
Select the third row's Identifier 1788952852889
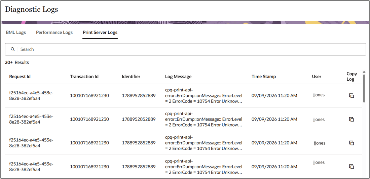pyautogui.click(x=139, y=143)
